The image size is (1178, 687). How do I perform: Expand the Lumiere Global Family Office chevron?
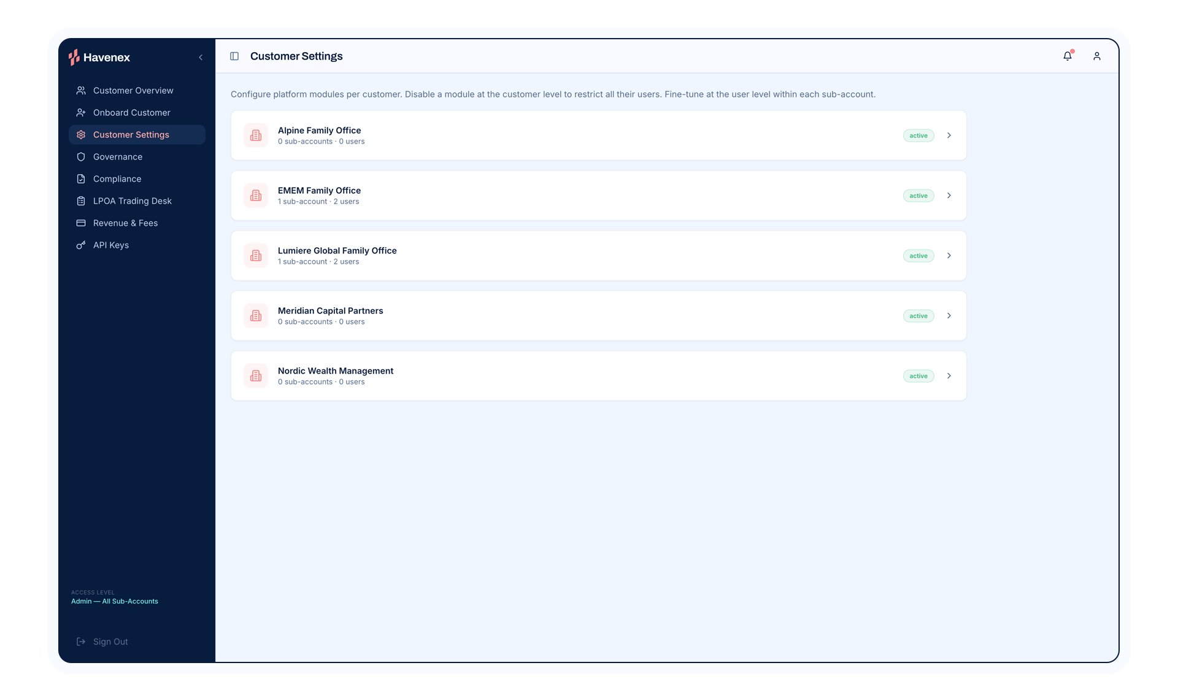pos(949,256)
